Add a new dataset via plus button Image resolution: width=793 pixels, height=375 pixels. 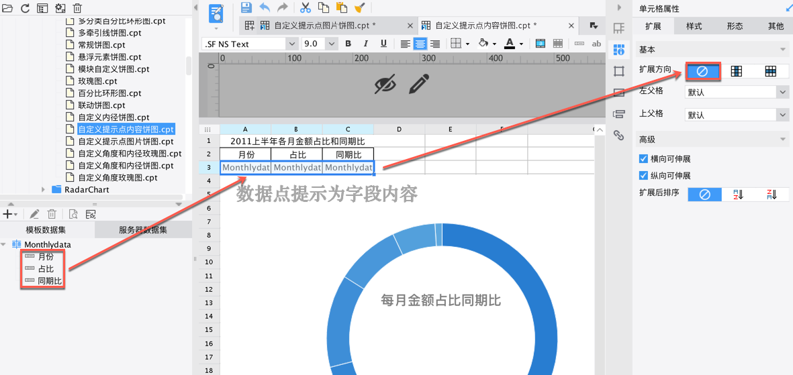pyautogui.click(x=10, y=214)
